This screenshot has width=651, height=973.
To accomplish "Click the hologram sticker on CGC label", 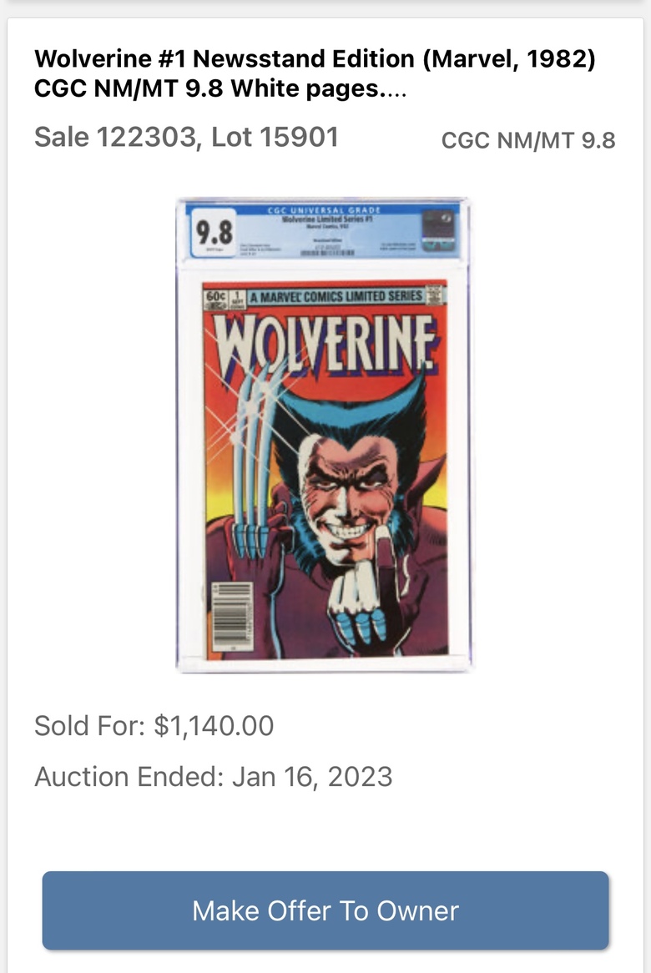I will 438,231.
